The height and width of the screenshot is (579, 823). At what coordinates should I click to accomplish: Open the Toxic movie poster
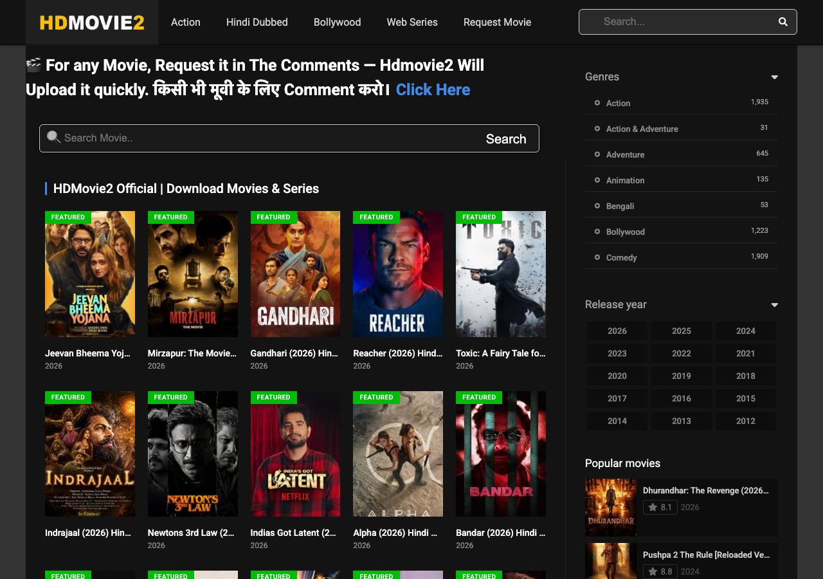501,274
